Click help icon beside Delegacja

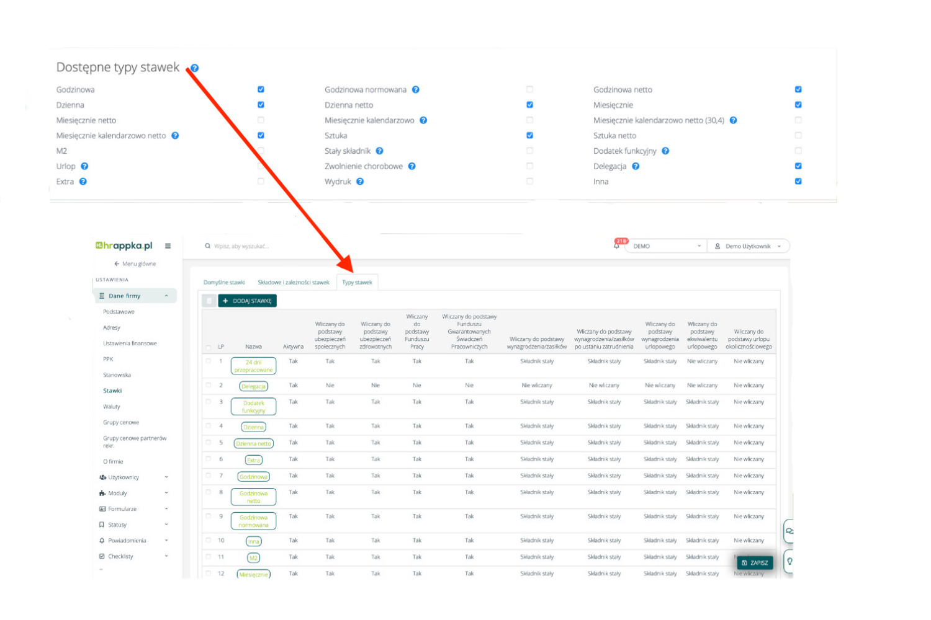coord(636,166)
